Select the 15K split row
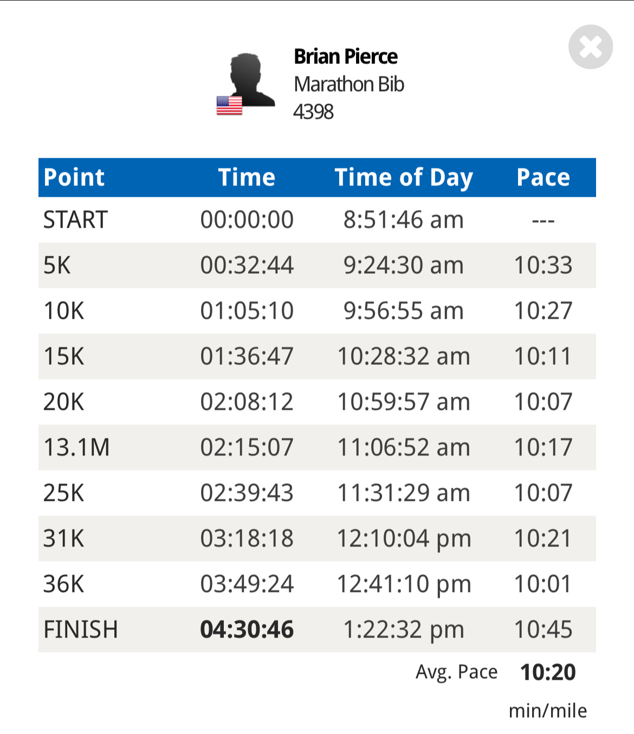Screen dimensions: 634x734 [317, 356]
